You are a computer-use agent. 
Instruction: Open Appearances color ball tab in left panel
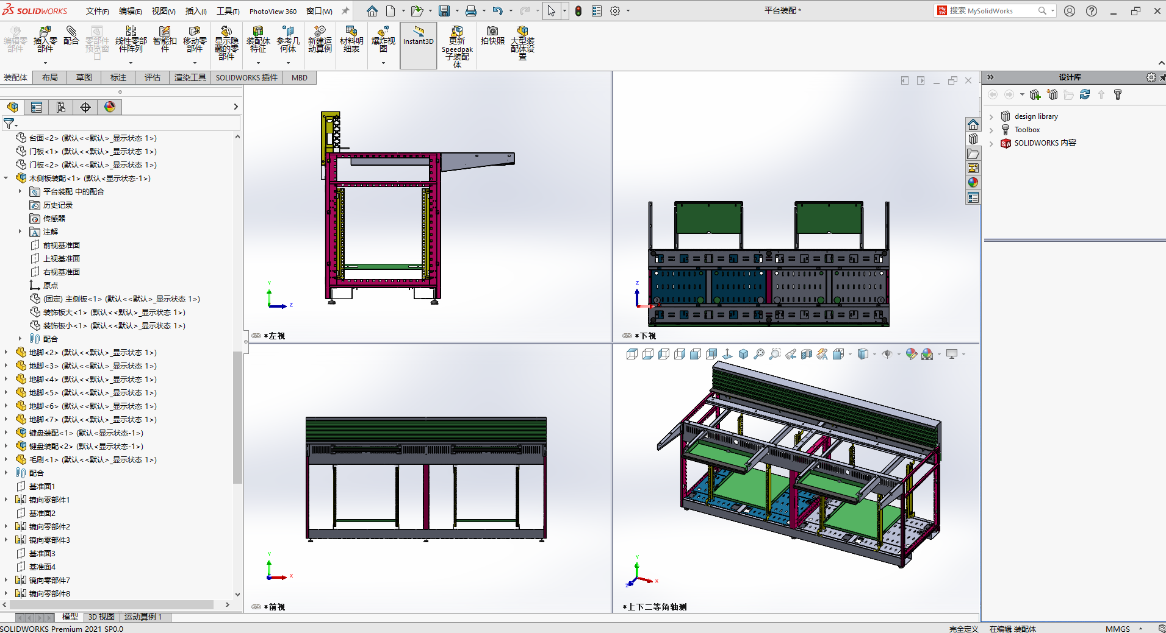110,107
